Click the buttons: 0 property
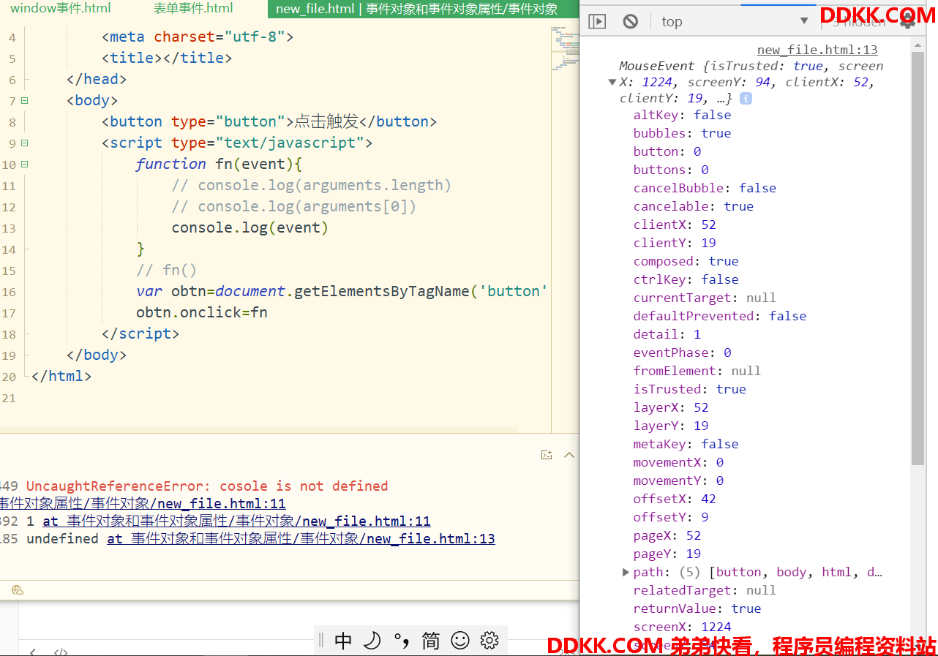This screenshot has height=656, width=938. coord(671,170)
